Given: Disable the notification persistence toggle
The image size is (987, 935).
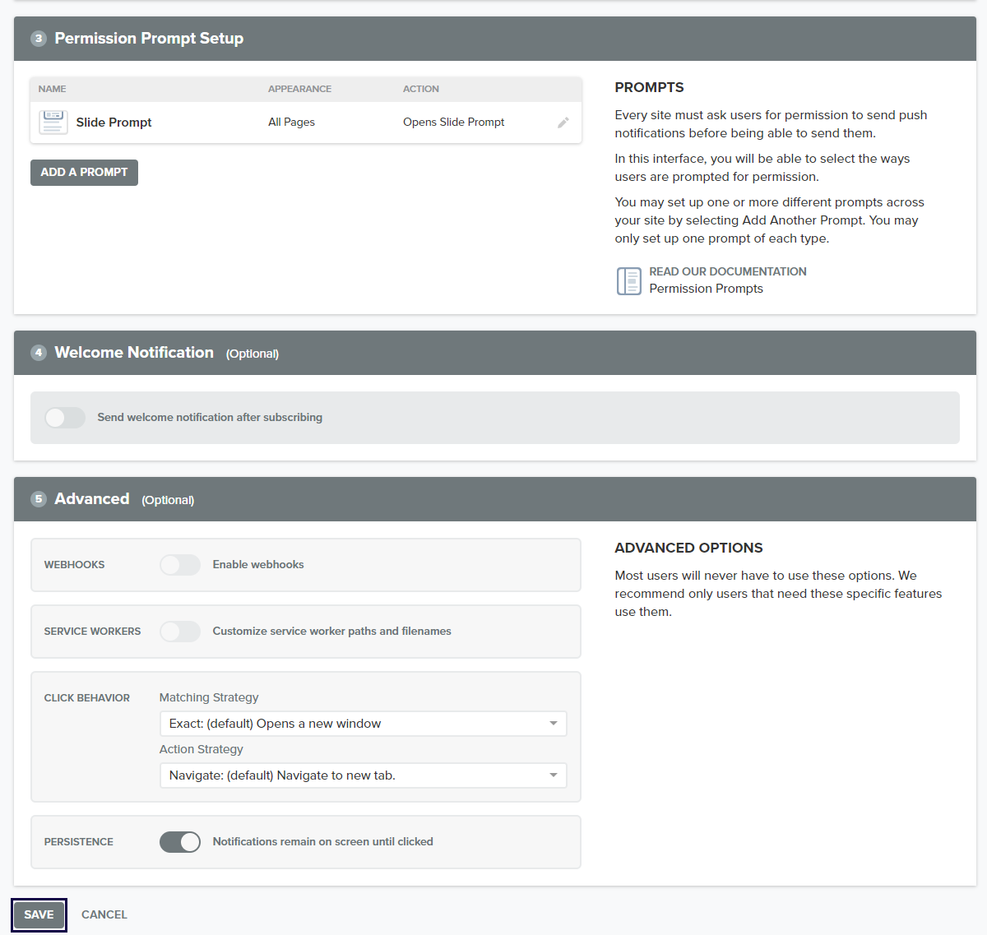Looking at the screenshot, I should coord(180,842).
